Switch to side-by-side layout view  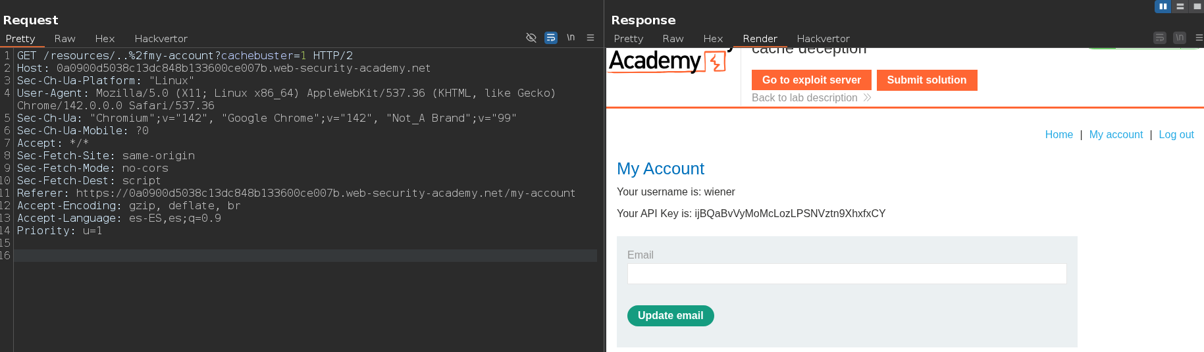tap(1163, 7)
